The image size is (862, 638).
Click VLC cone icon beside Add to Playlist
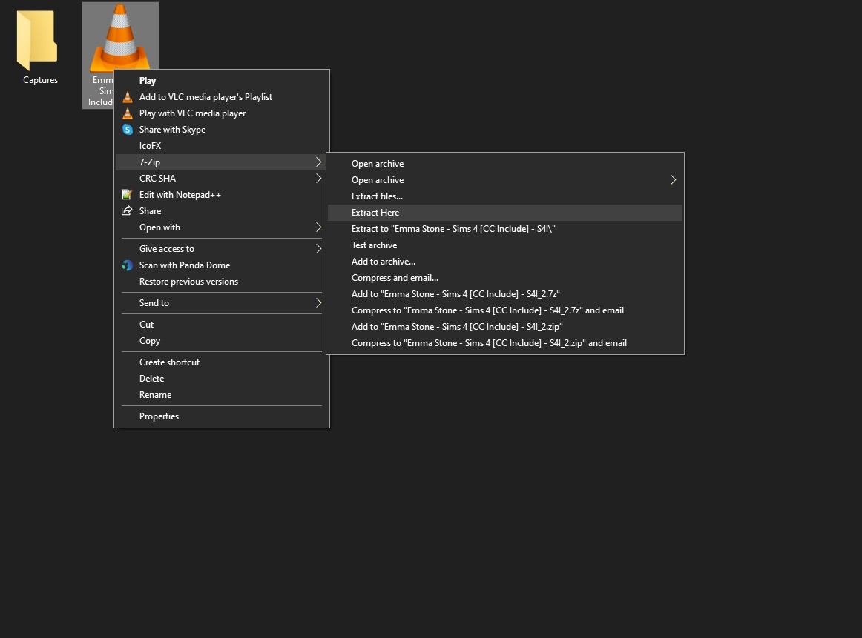click(127, 97)
